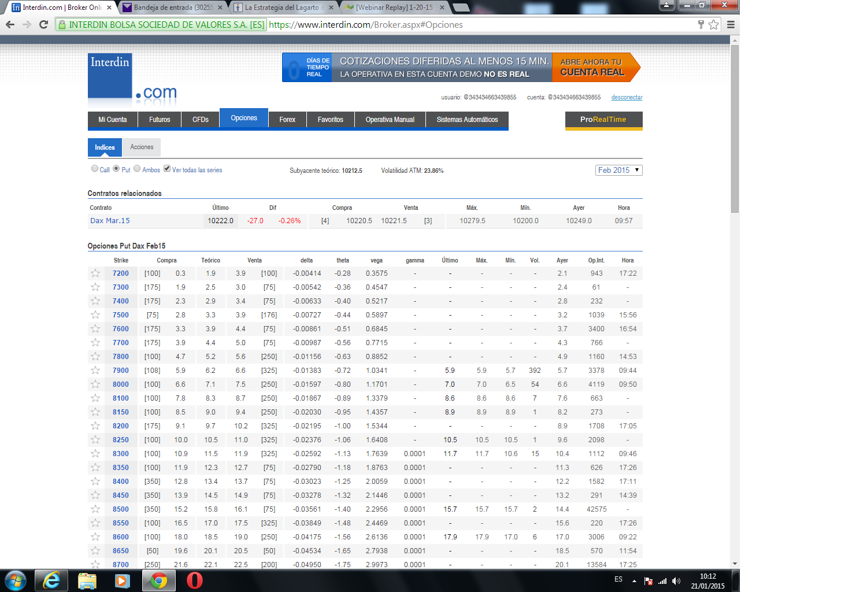867x592 pixels.
Task: Click the page vertical scrollbar thumb
Action: point(735,128)
